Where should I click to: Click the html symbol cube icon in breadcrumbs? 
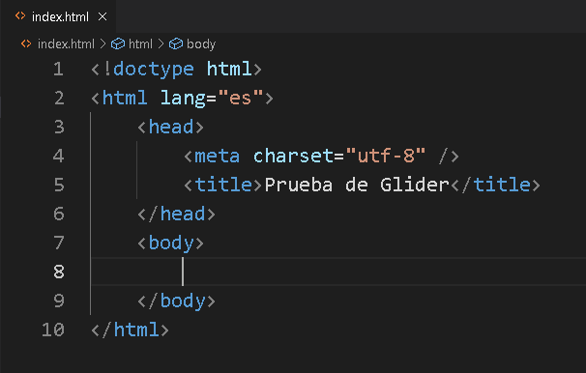coord(118,44)
